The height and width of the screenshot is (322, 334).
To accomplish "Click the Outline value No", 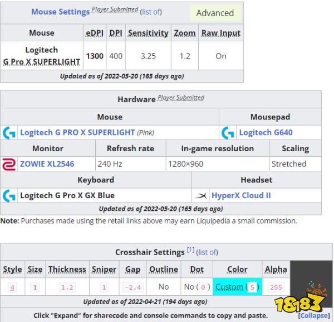I will pyautogui.click(x=164, y=287).
